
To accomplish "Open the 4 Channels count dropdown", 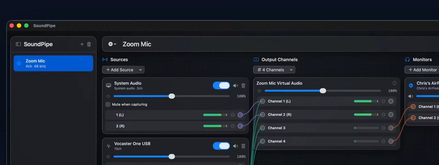I will pyautogui.click(x=274, y=70).
